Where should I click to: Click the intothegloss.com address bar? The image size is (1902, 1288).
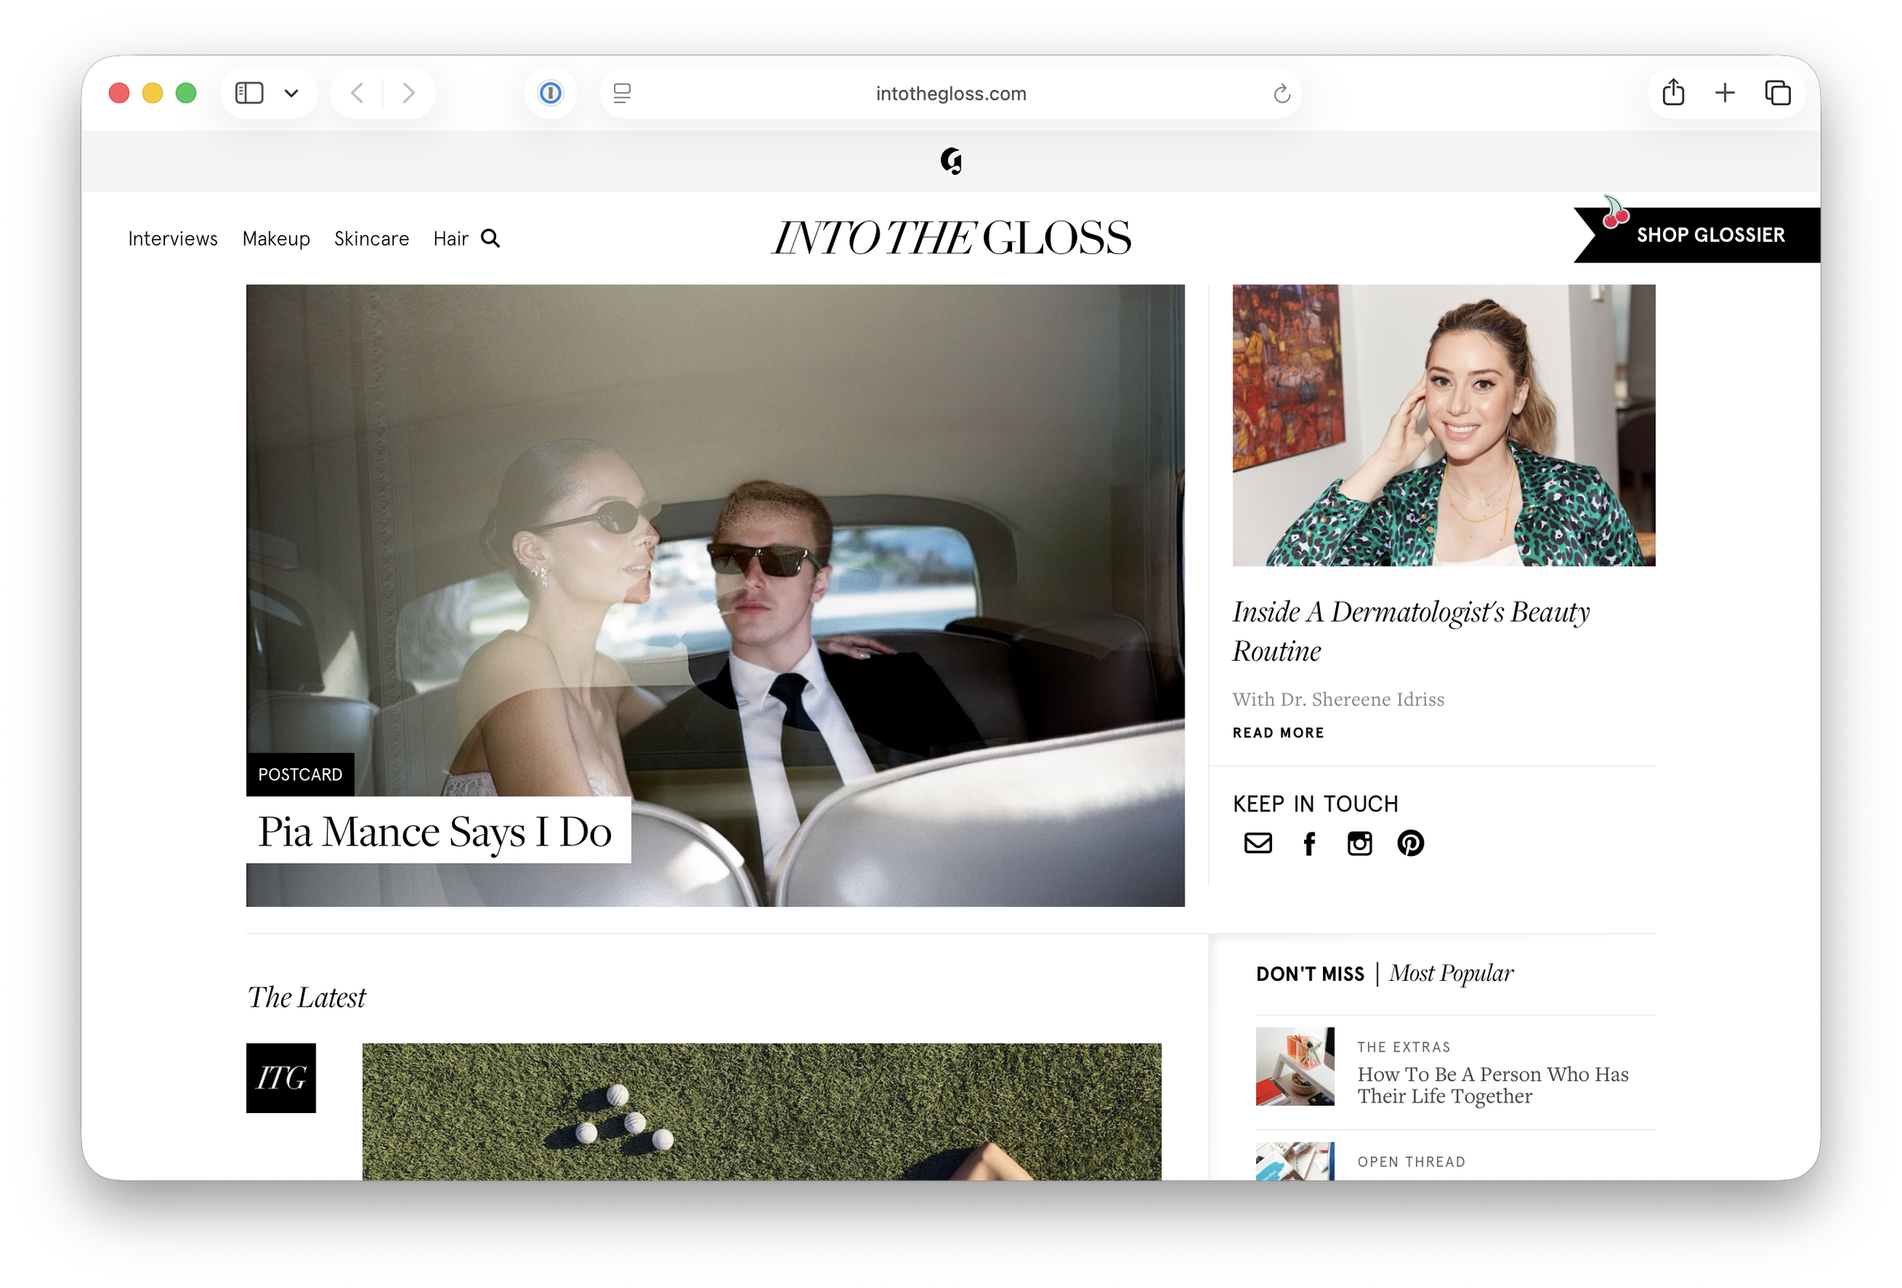(950, 94)
